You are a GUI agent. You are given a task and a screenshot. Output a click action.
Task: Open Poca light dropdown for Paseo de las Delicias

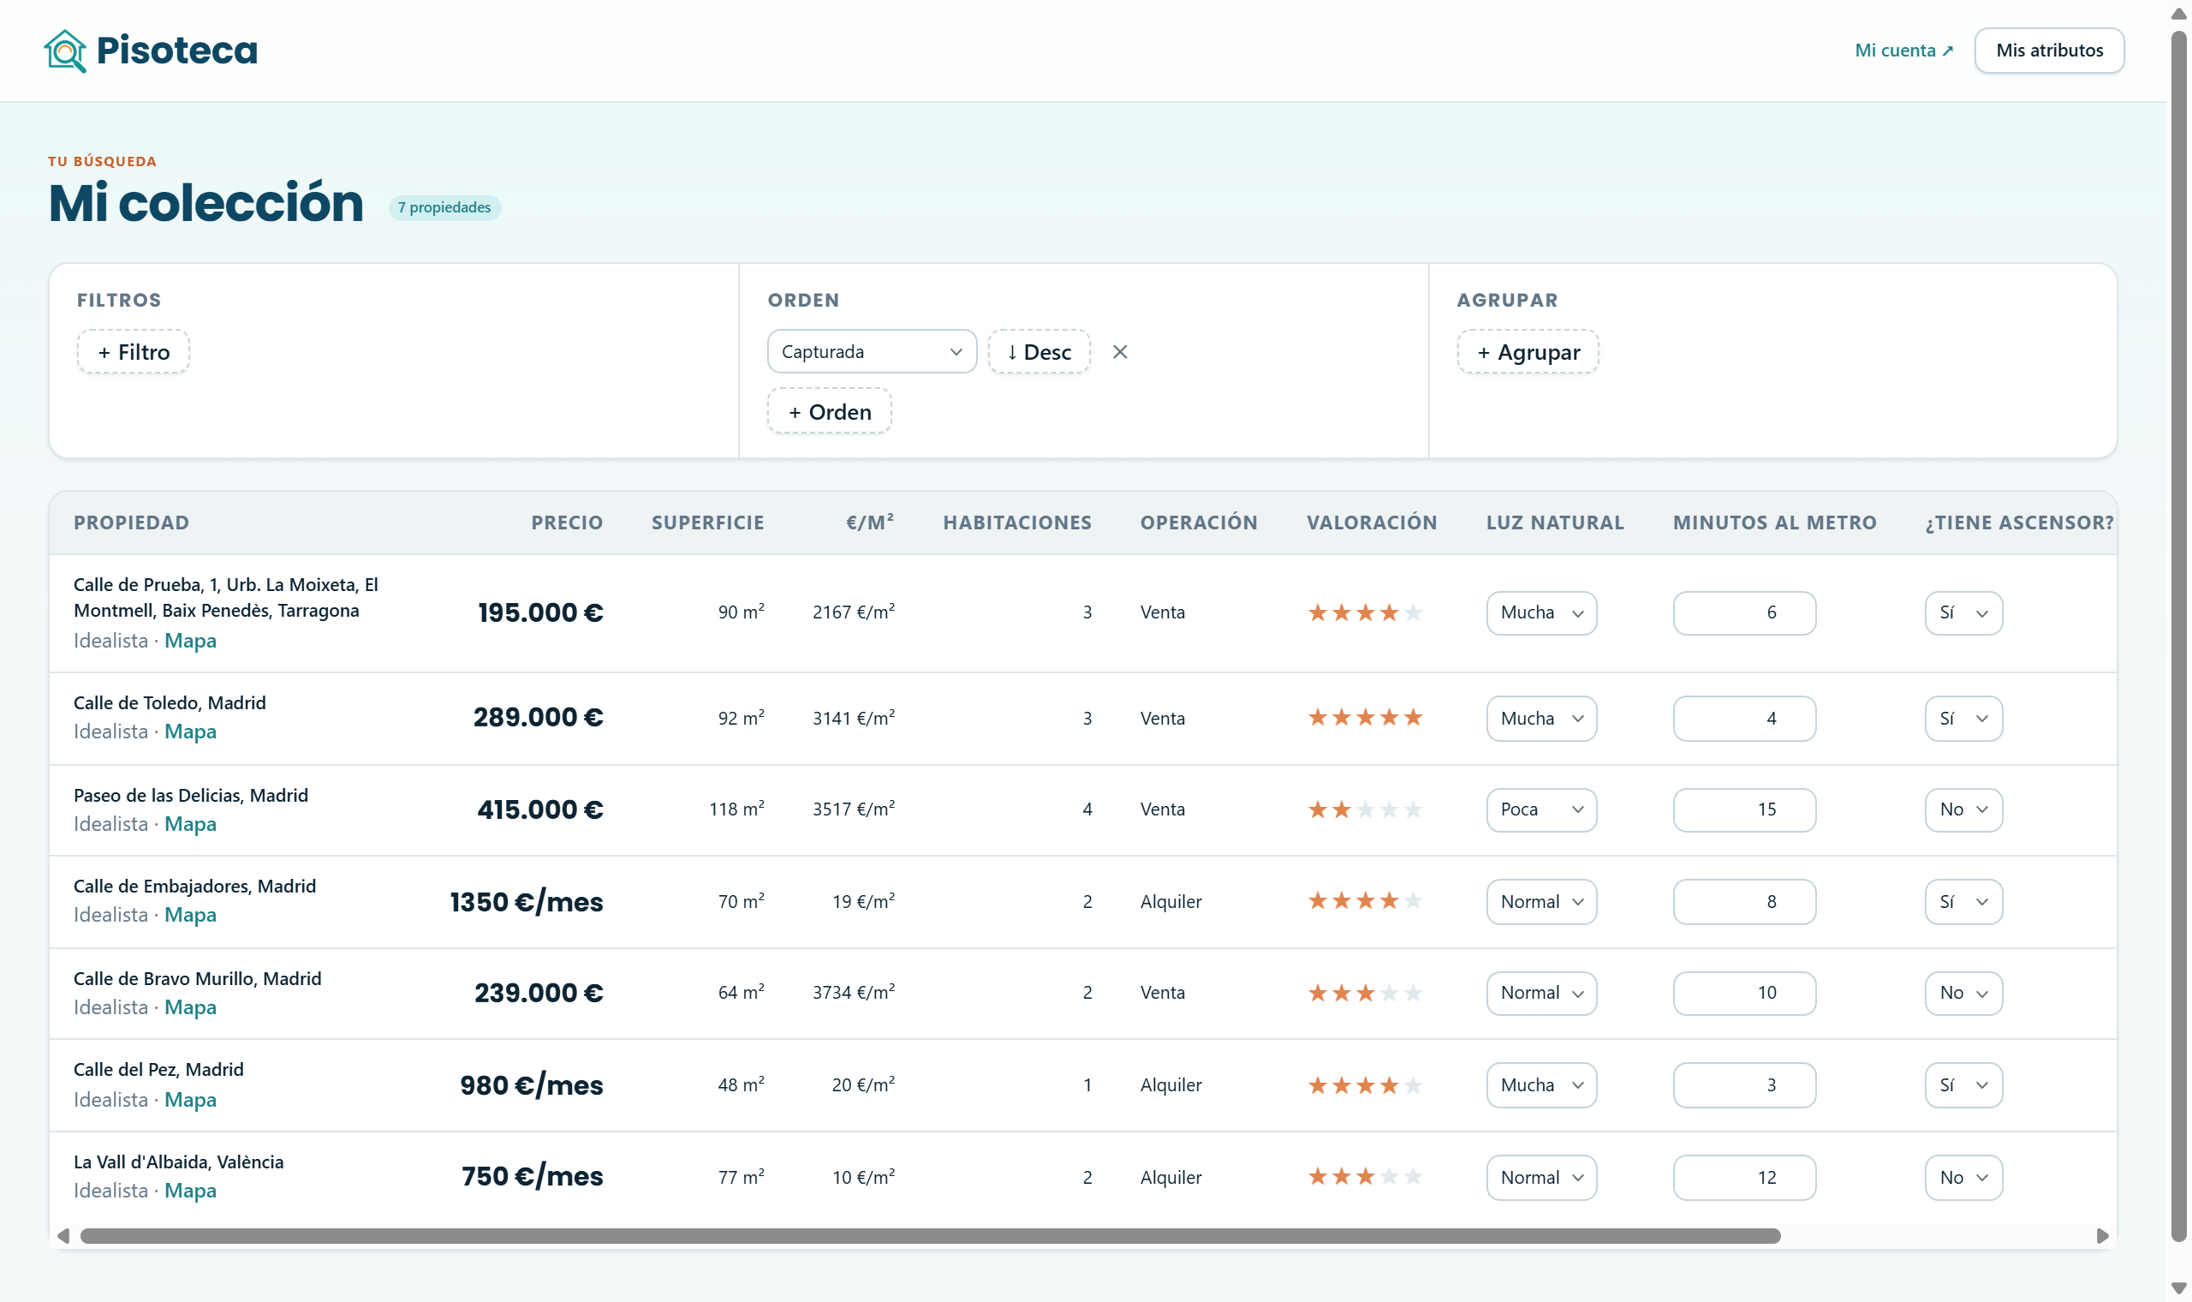[x=1541, y=809]
